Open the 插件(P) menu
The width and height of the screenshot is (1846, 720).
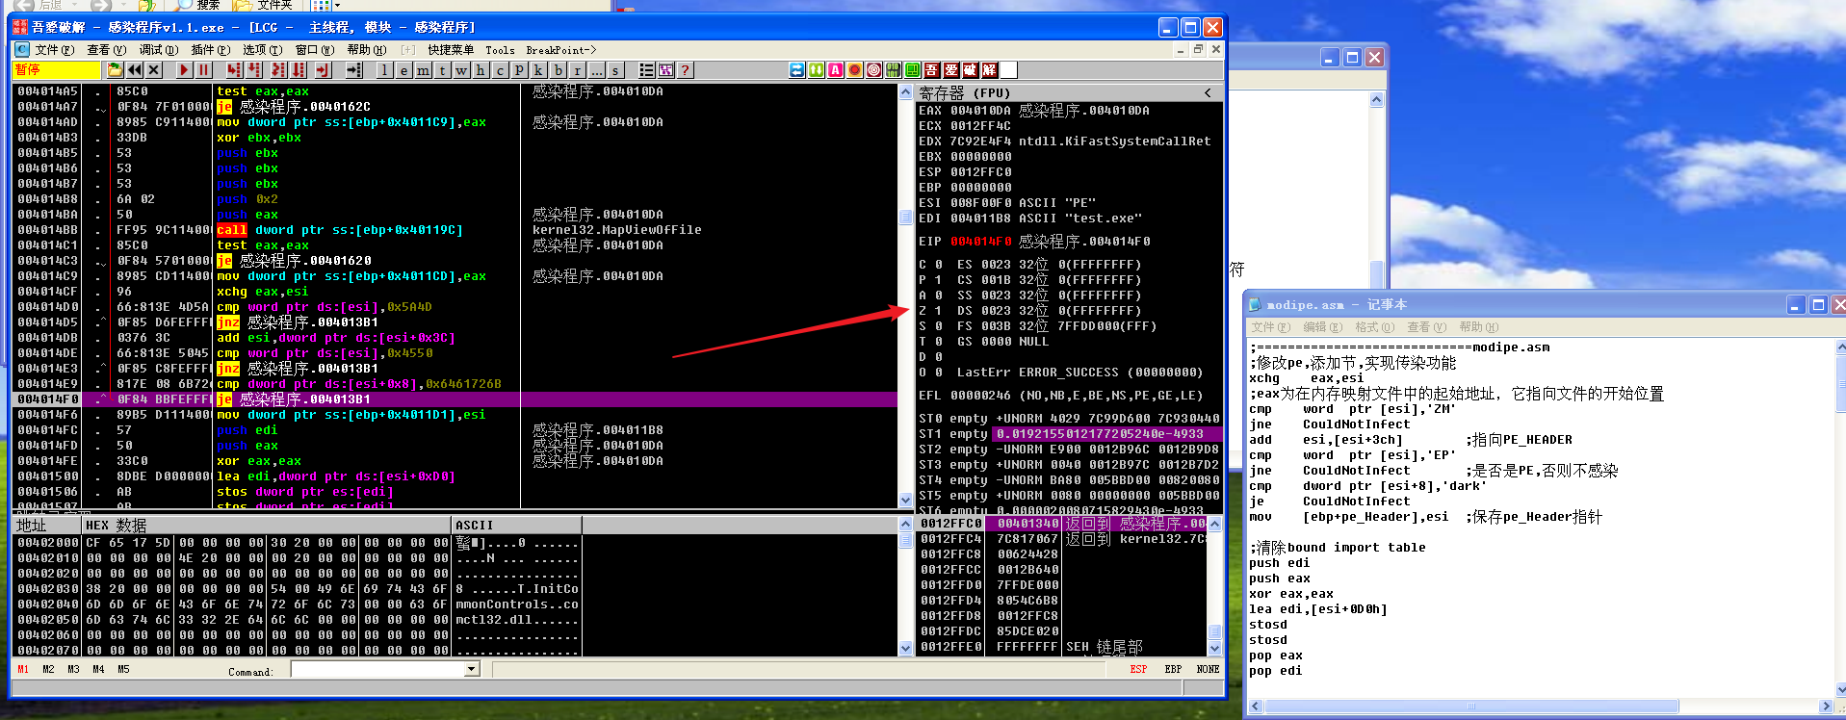pos(210,49)
